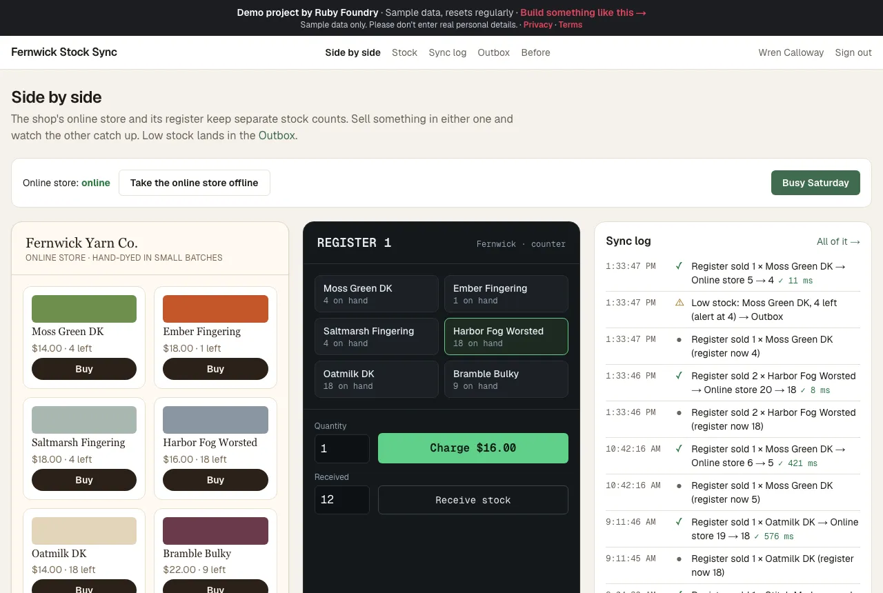Go to the Outbox nav tab
This screenshot has height=593, width=883.
click(x=494, y=52)
